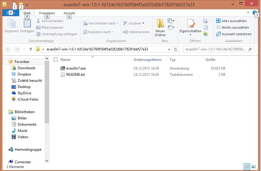Sort by Änderungsdatum column

point(147,60)
